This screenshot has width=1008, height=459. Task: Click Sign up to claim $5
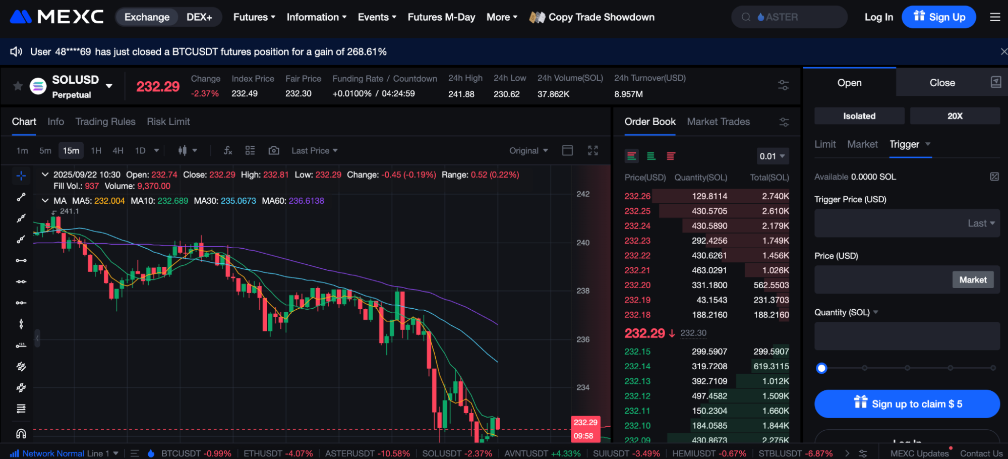point(907,404)
